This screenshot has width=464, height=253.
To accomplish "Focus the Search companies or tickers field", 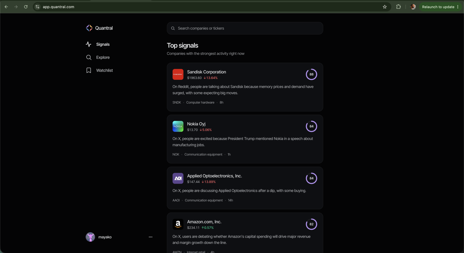I will click(245, 28).
